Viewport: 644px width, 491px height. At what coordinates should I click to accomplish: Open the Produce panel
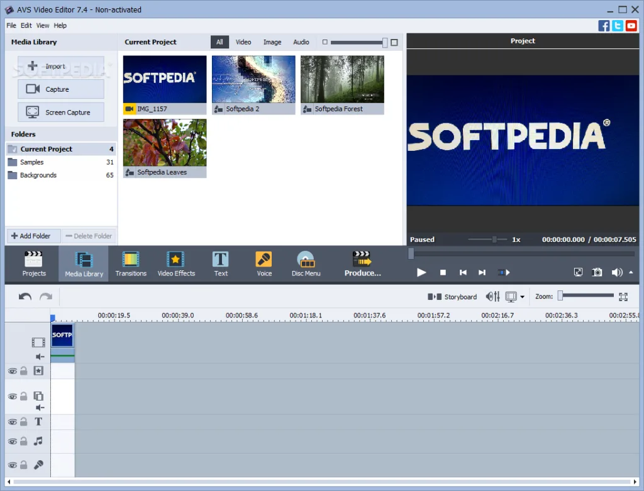click(x=363, y=263)
